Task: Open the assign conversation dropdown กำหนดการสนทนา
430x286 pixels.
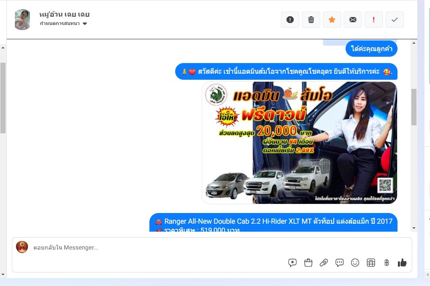Action: [63, 24]
